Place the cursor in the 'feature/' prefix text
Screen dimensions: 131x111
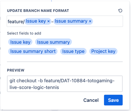point(16,21)
